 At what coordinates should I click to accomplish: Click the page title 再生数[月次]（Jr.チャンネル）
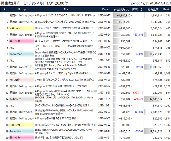pos(23,3)
